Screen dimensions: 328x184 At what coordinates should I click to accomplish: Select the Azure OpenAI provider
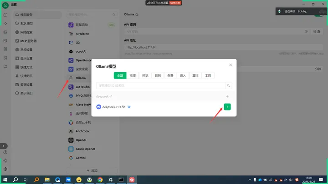(x=92, y=149)
